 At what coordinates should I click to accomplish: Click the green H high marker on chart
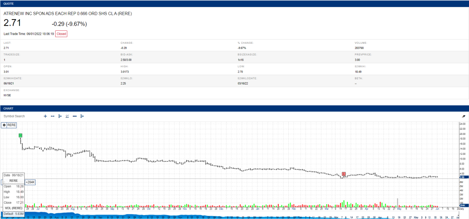pyautogui.click(x=21, y=135)
